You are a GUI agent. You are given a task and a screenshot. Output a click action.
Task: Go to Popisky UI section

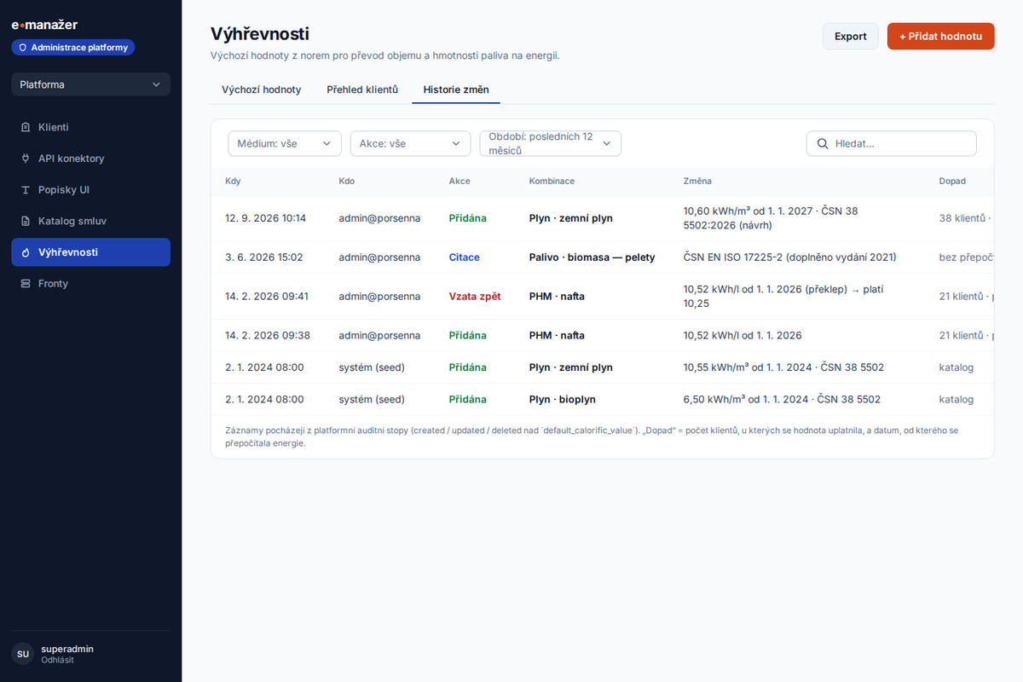[90, 190]
